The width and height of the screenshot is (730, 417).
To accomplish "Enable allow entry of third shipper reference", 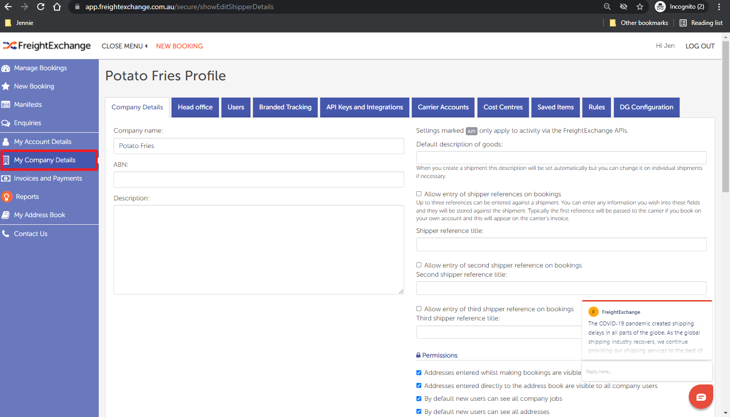I will point(419,309).
